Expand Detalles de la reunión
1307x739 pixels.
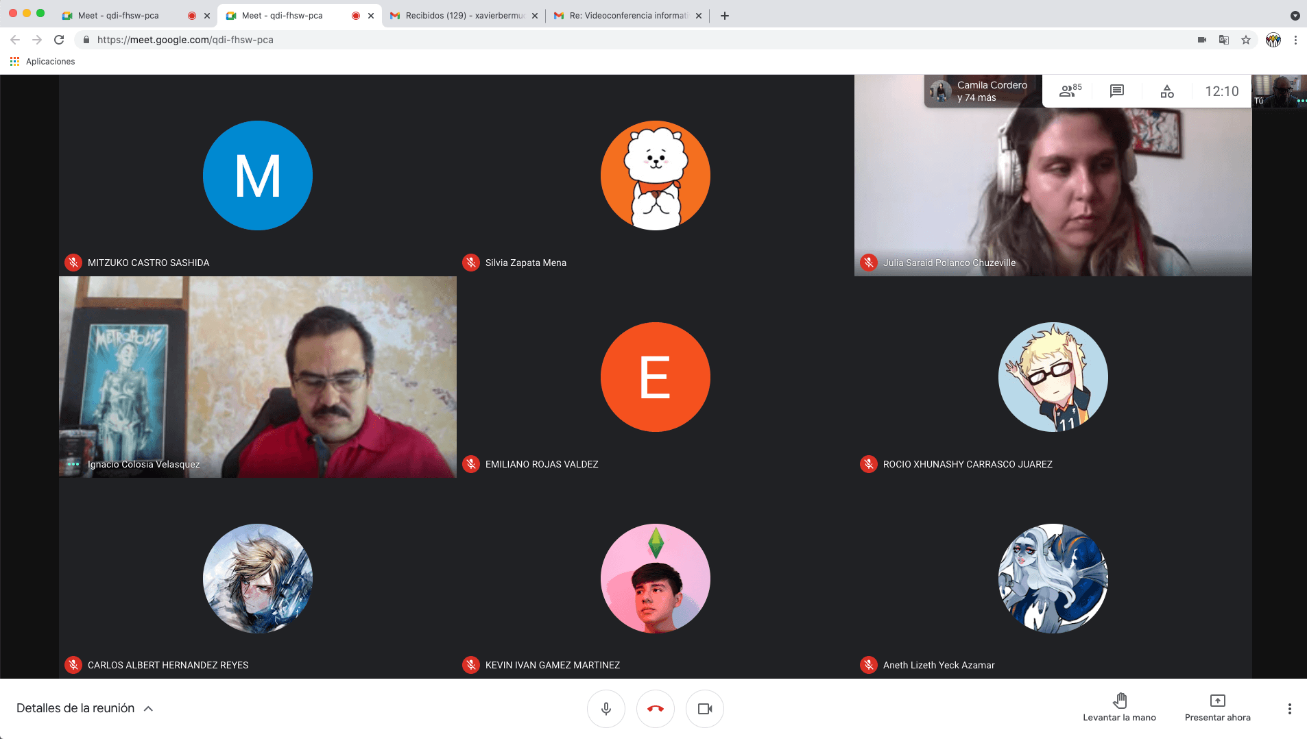click(84, 708)
